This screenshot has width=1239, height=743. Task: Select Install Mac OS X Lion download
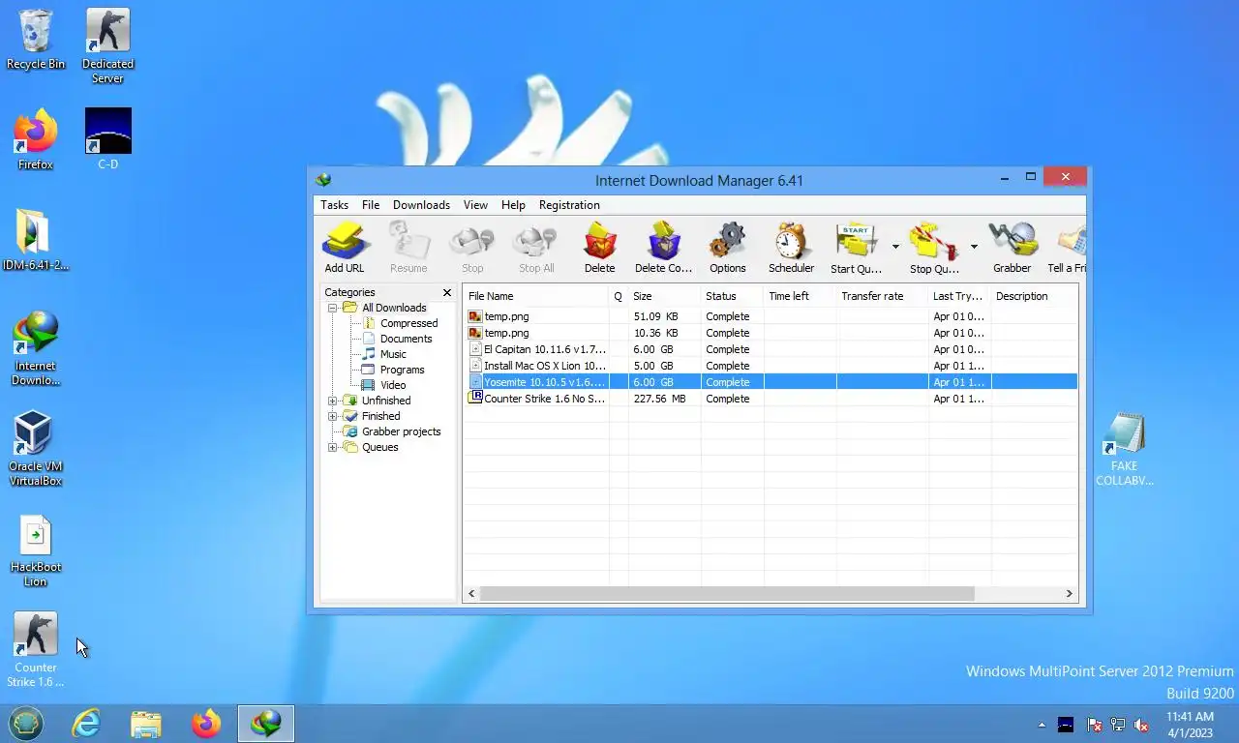(771, 366)
